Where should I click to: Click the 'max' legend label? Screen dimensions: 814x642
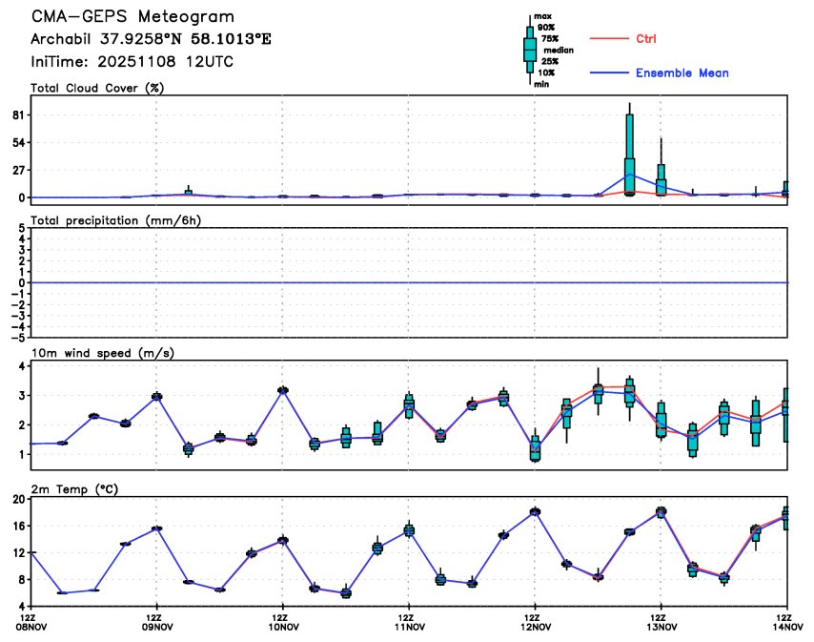click(542, 16)
